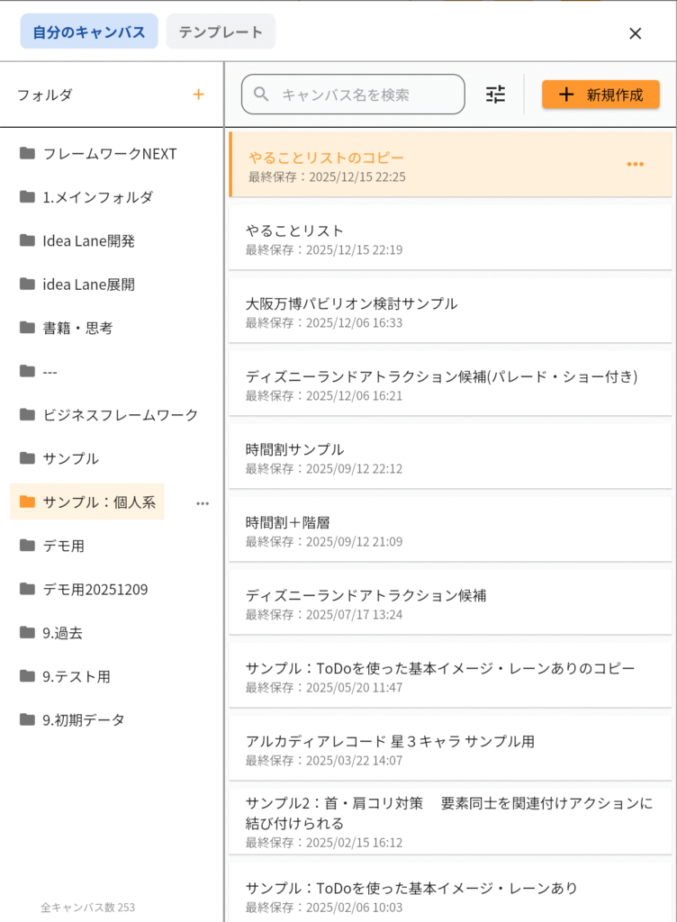
Task: Open the options menu for サンプル：個人系 folder
Action: 203,503
